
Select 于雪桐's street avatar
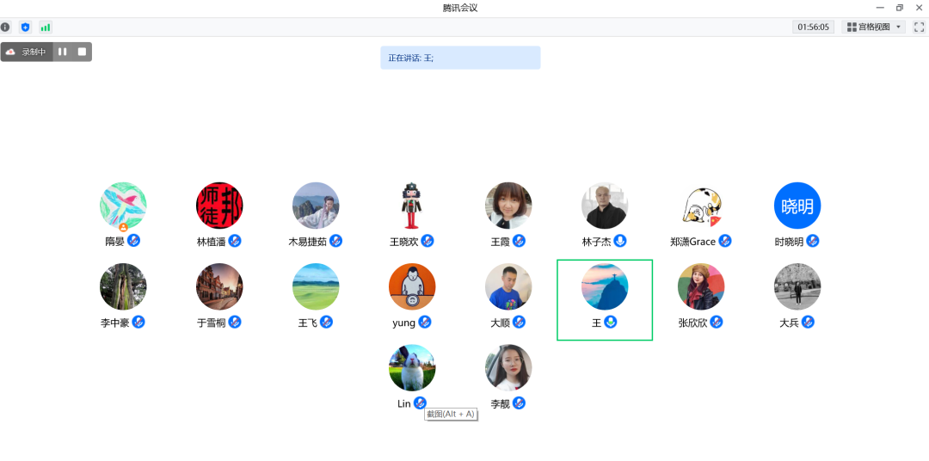(219, 286)
